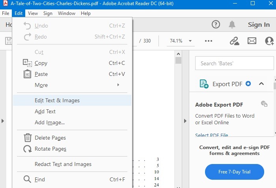276x188 pixels.
Task: Click the Acrobat app icon in title bar
Action: point(6,3)
